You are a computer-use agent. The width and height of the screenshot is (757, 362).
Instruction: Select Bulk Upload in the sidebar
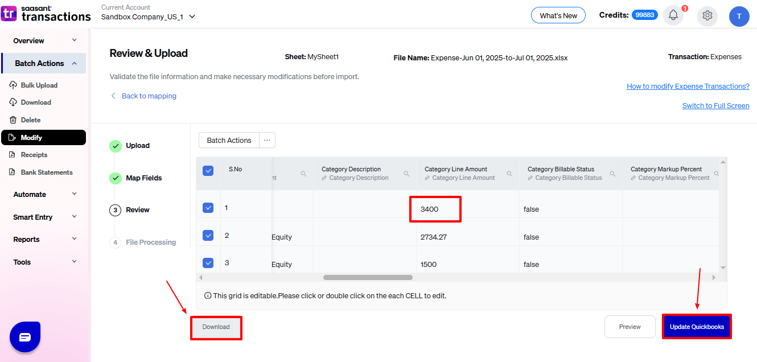[40, 85]
